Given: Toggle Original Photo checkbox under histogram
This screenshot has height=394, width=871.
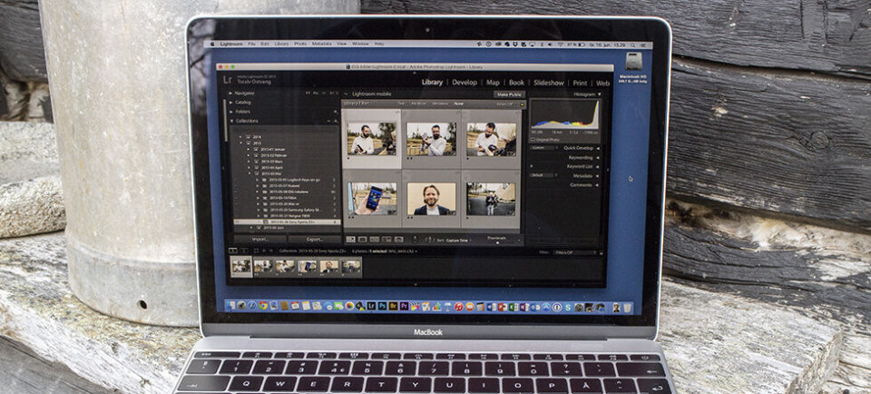Looking at the screenshot, I should pyautogui.click(x=533, y=140).
